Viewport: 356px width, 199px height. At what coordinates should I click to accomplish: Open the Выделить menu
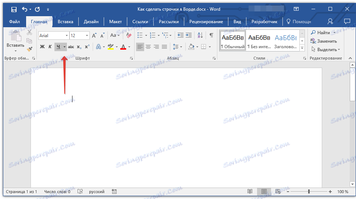325,50
